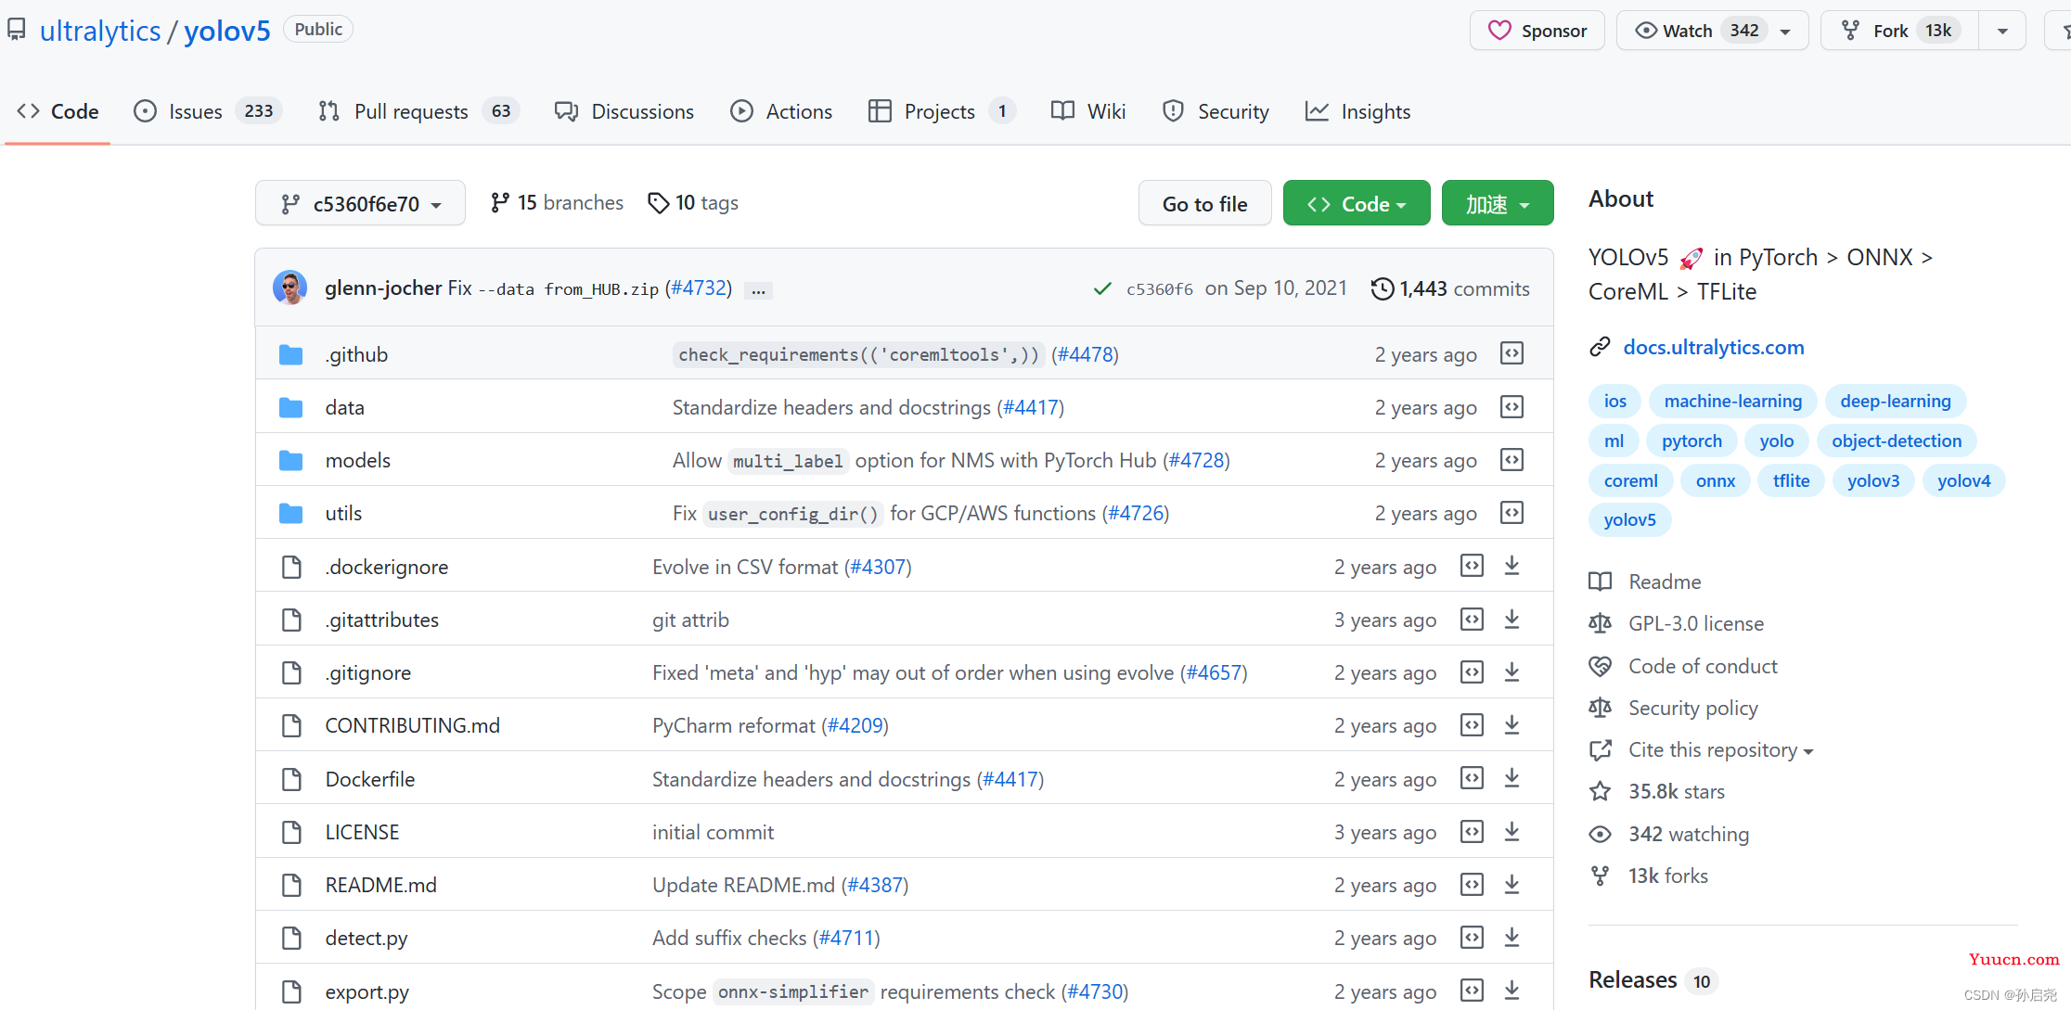Open the code view icon for models row

(x=1511, y=459)
